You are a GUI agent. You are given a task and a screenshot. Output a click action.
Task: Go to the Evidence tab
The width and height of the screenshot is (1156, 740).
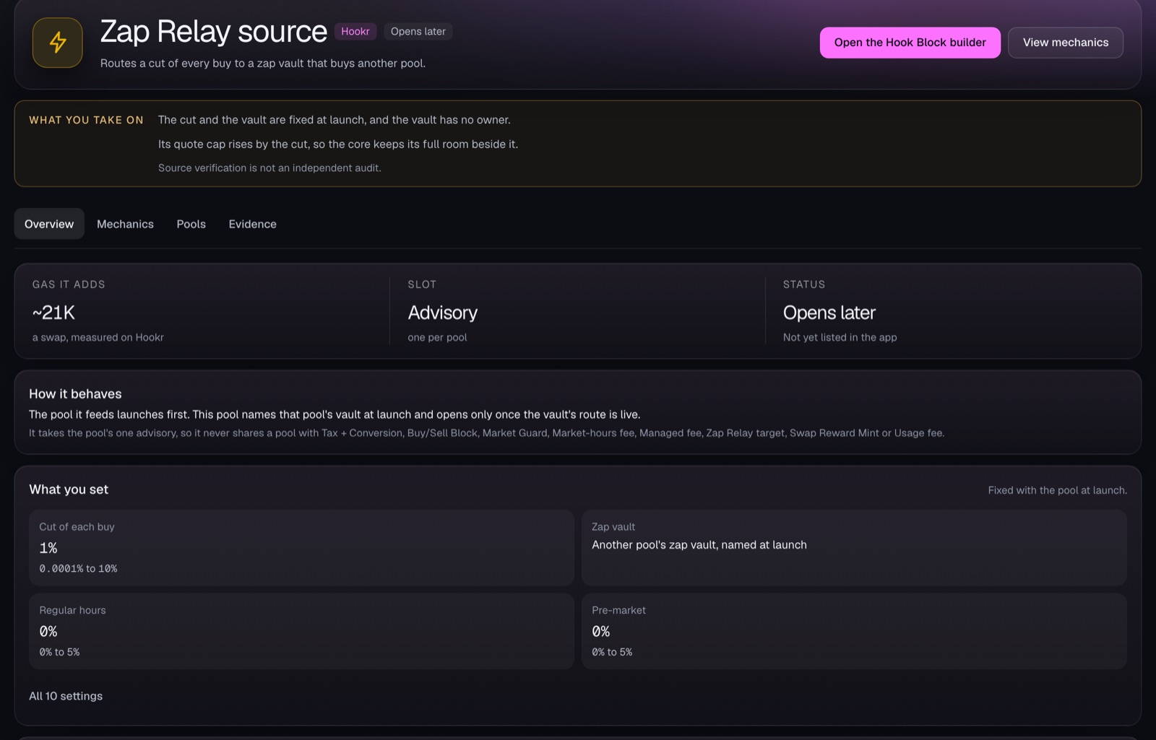coord(252,224)
